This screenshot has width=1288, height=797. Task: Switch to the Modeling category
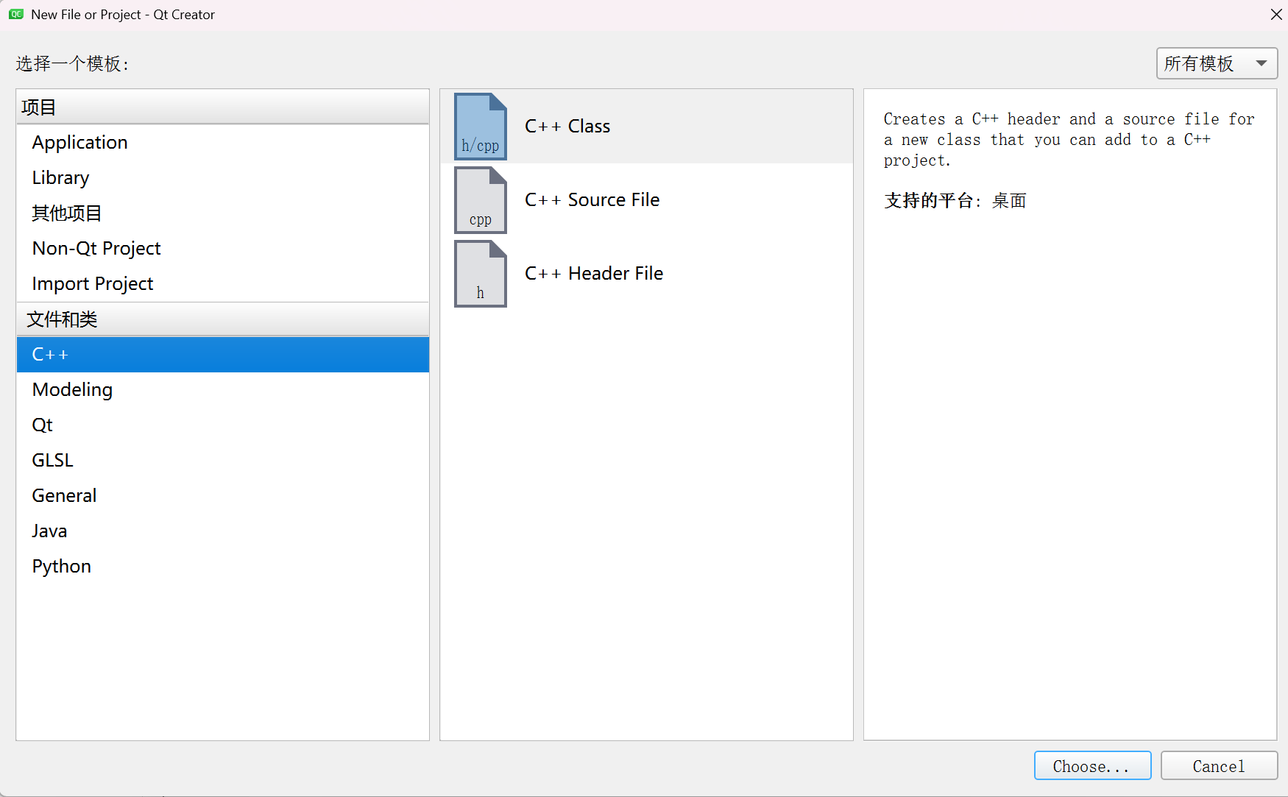(72, 389)
